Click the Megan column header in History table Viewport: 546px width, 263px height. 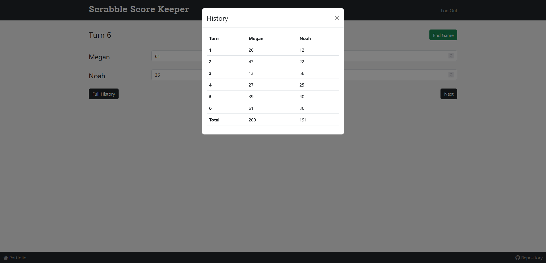256,39
